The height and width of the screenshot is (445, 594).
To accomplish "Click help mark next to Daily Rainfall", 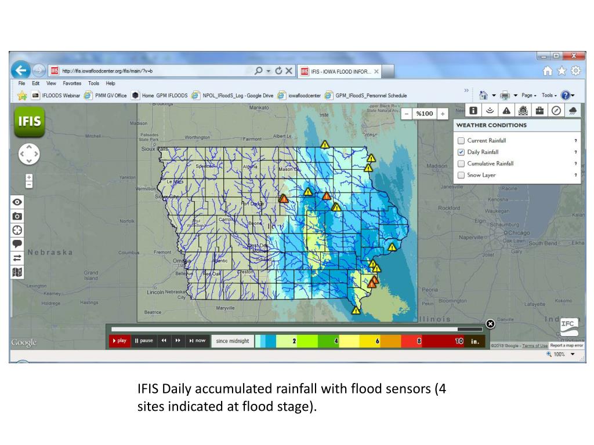I will click(x=575, y=152).
